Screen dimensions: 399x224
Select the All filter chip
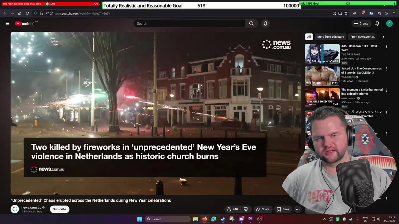309,37
